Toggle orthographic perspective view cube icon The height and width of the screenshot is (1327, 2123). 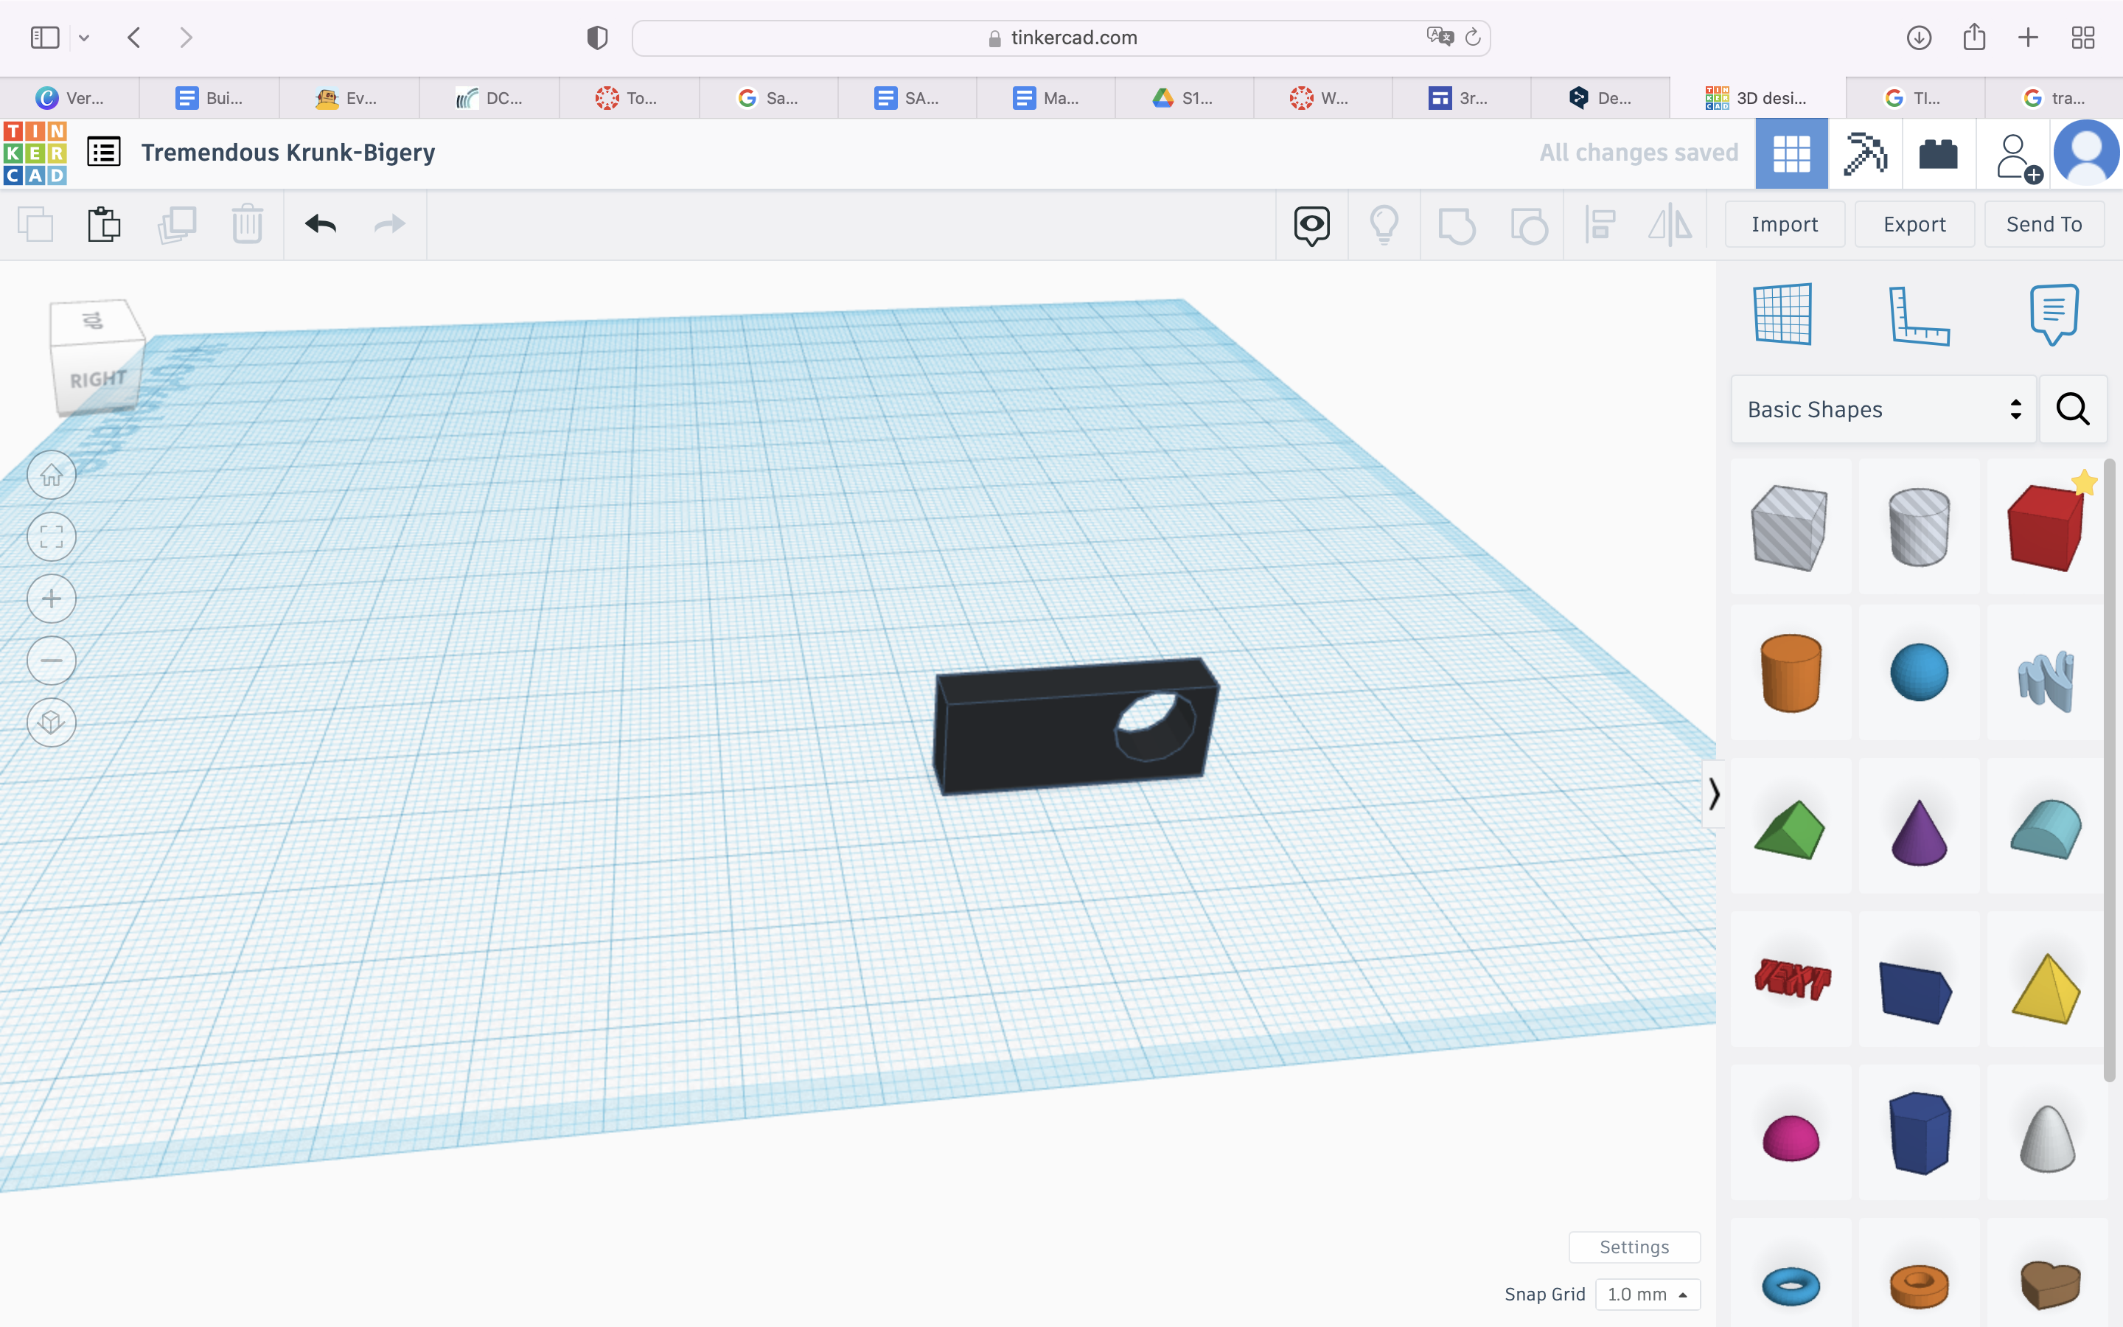coord(52,722)
